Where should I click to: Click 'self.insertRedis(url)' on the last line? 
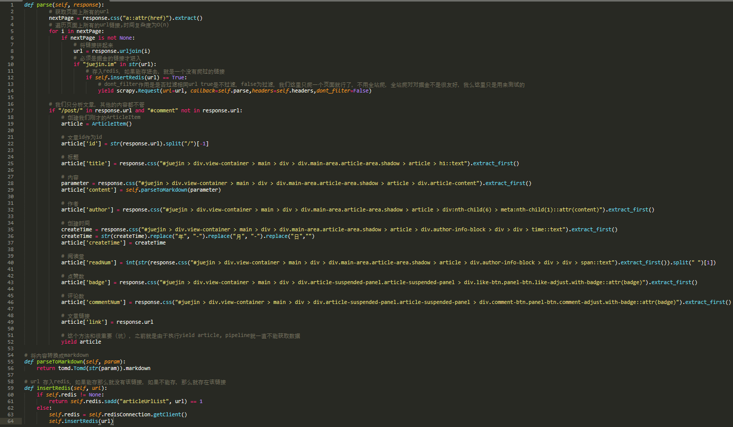click(x=81, y=421)
